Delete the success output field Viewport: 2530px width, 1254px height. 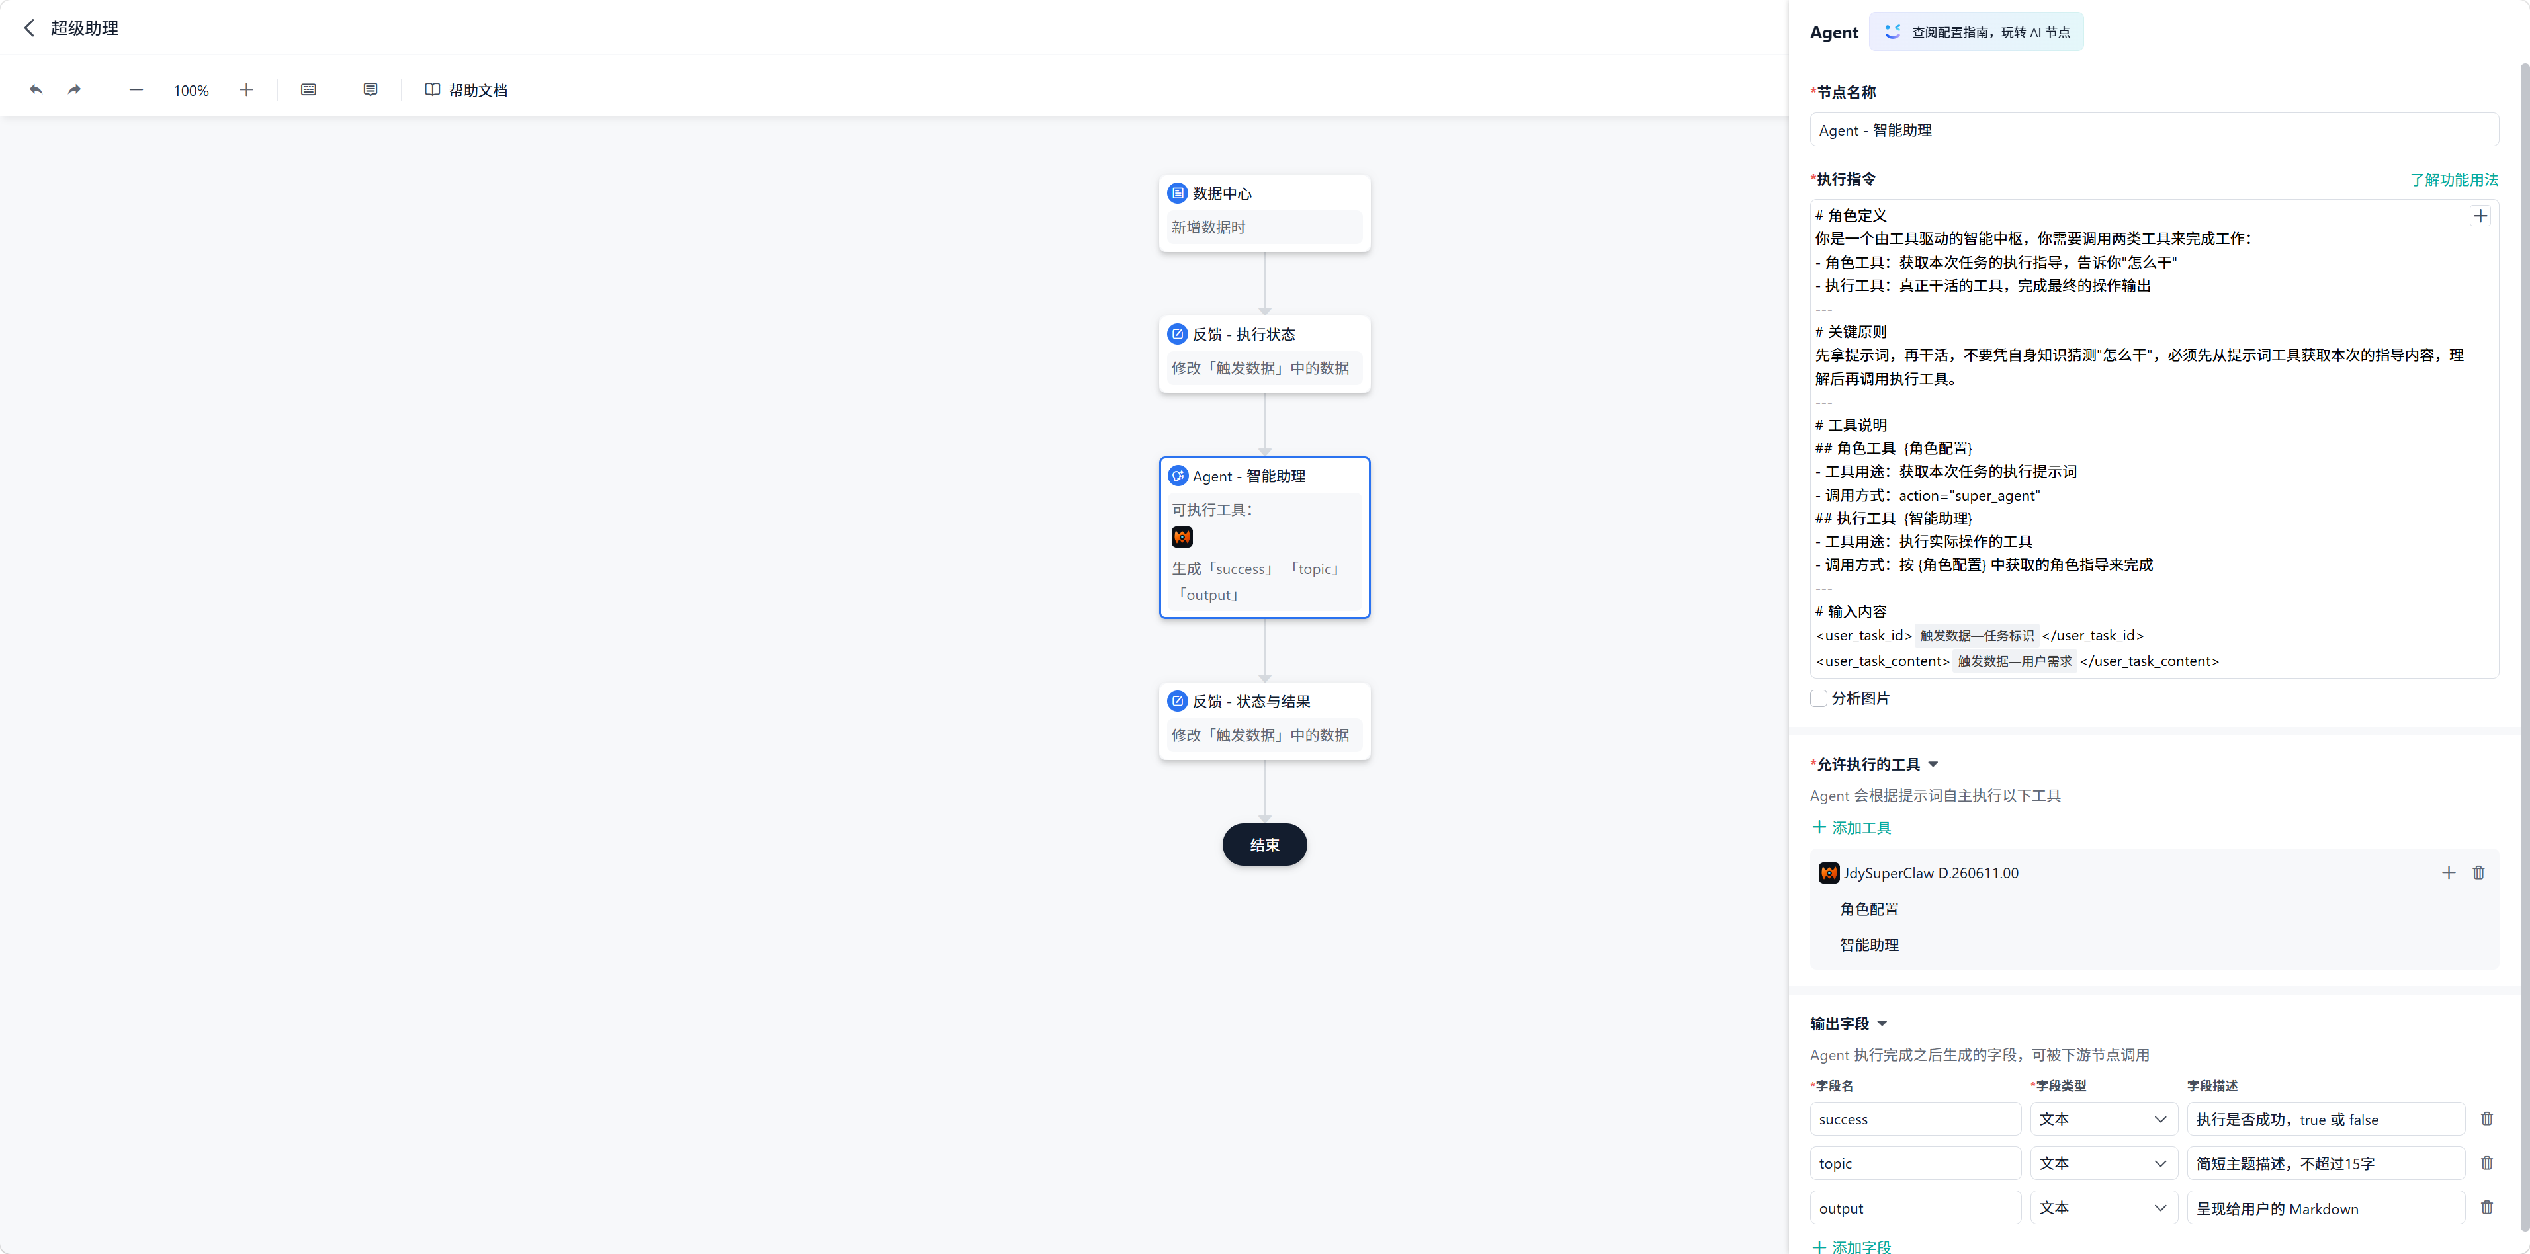pyautogui.click(x=2487, y=1120)
